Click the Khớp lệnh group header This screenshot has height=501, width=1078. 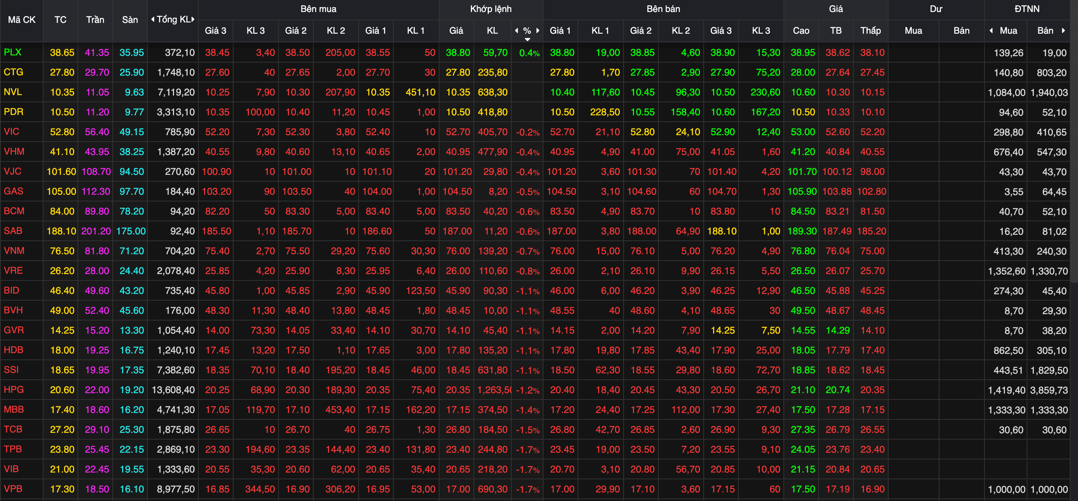[491, 9]
